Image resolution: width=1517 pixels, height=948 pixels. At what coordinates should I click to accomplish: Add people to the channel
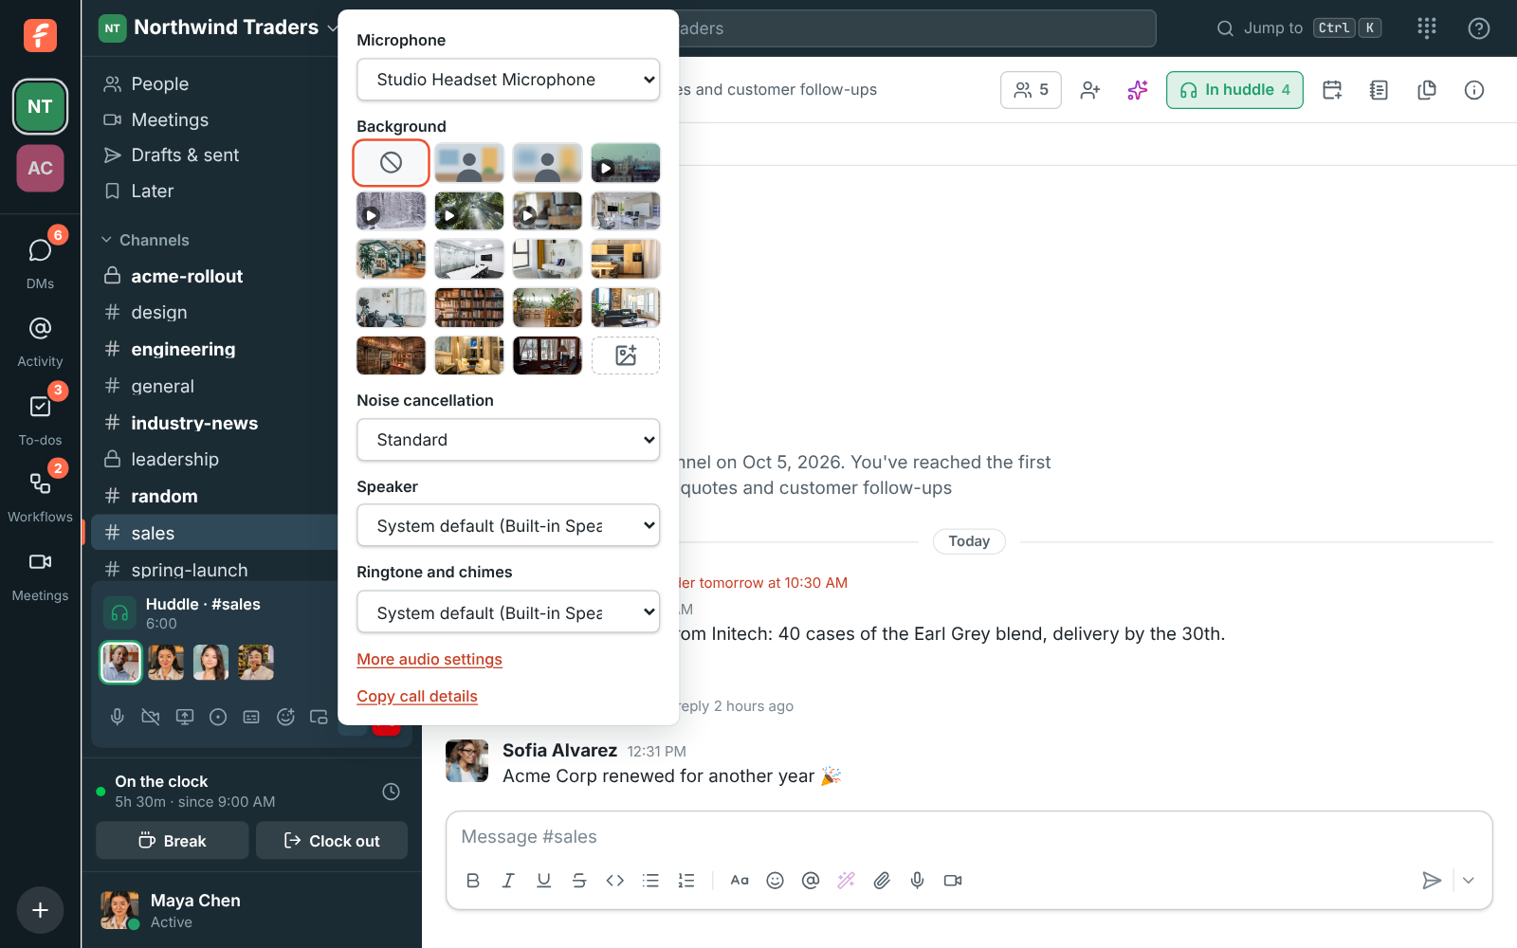click(1090, 90)
